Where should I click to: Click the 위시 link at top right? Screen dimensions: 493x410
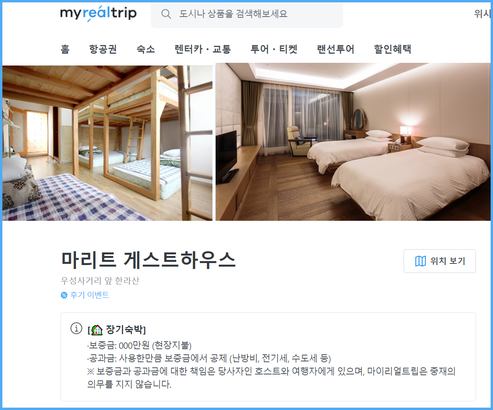(x=482, y=14)
